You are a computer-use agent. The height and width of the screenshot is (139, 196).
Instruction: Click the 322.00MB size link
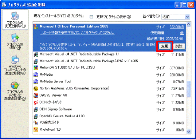coord(177,27)
